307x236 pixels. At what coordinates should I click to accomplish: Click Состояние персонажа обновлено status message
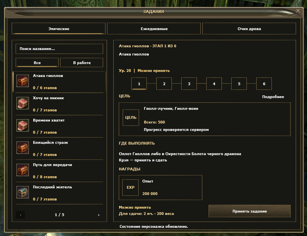154,226
